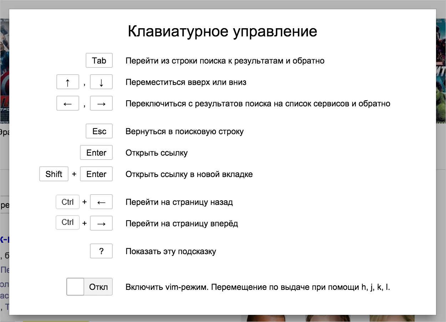Viewport: 446px width, 322px height.
Task: Click the Enter key next to Shift
Action: [96, 174]
